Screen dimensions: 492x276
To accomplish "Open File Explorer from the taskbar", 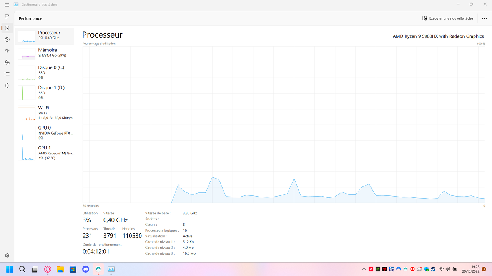I will tap(60, 269).
